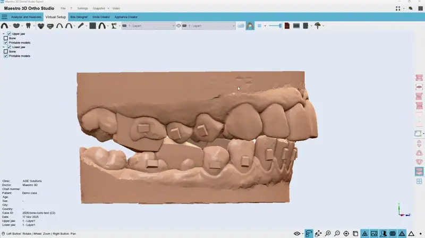Image resolution: width=425 pixels, height=238 pixels.
Task: Enable Bone checkbox under Upper jaw
Action: pos(6,38)
